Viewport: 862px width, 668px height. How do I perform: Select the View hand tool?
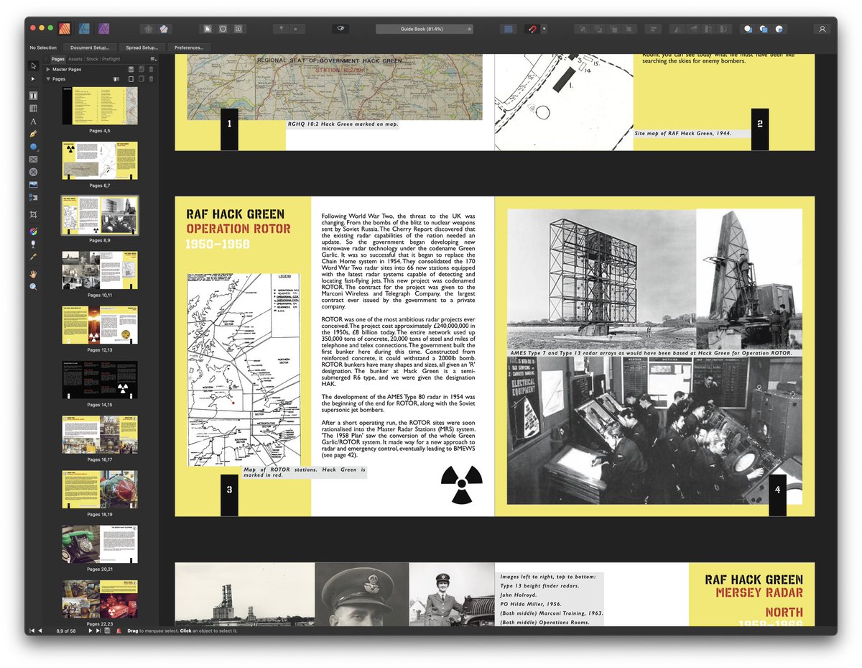click(x=33, y=274)
